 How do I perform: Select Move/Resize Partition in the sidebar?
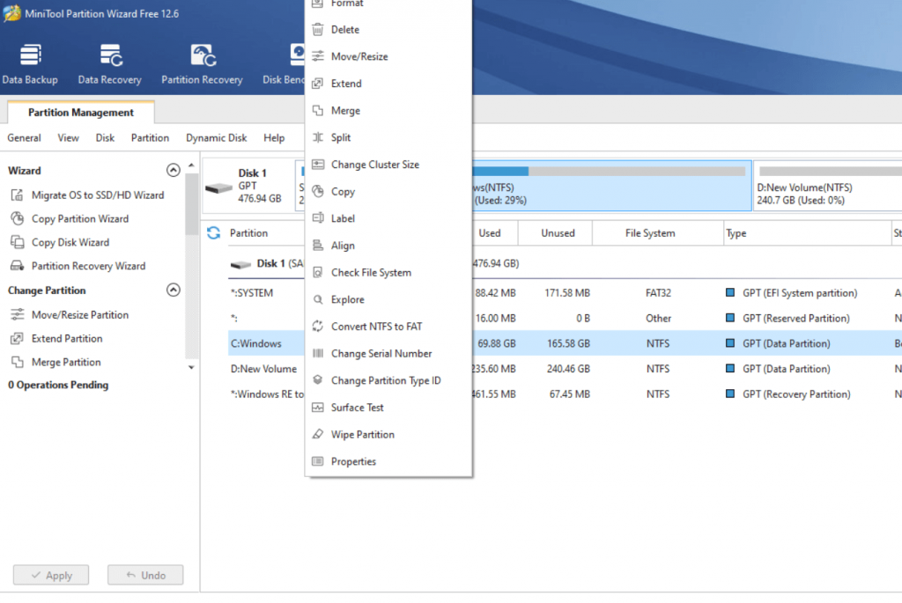coord(80,314)
